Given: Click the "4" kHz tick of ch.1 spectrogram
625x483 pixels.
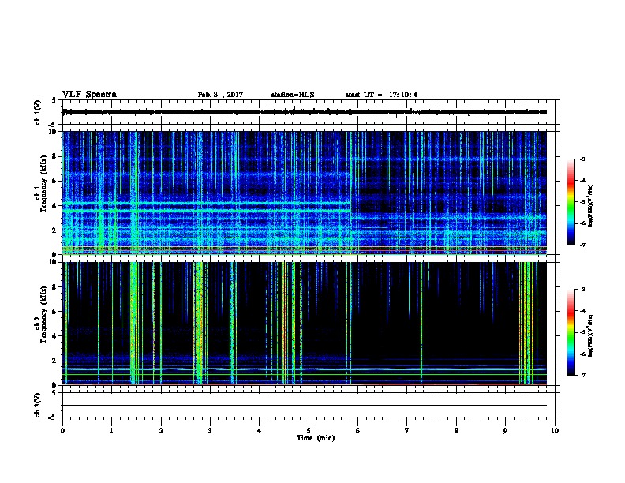Looking at the screenshot, I should (55, 206).
